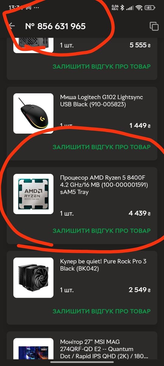The image size is (164, 366).
Task: Tap the back arrow icon
Action: point(12,26)
